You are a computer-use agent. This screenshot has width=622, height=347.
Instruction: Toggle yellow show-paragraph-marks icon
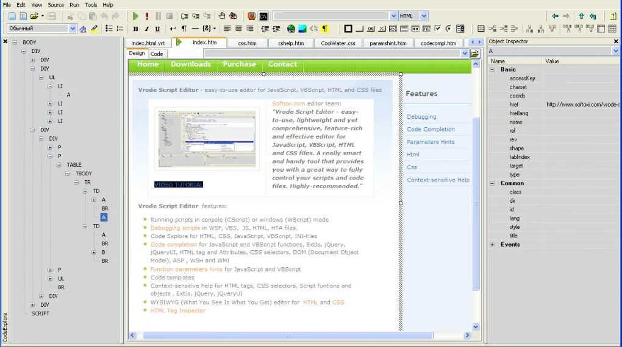[325, 29]
